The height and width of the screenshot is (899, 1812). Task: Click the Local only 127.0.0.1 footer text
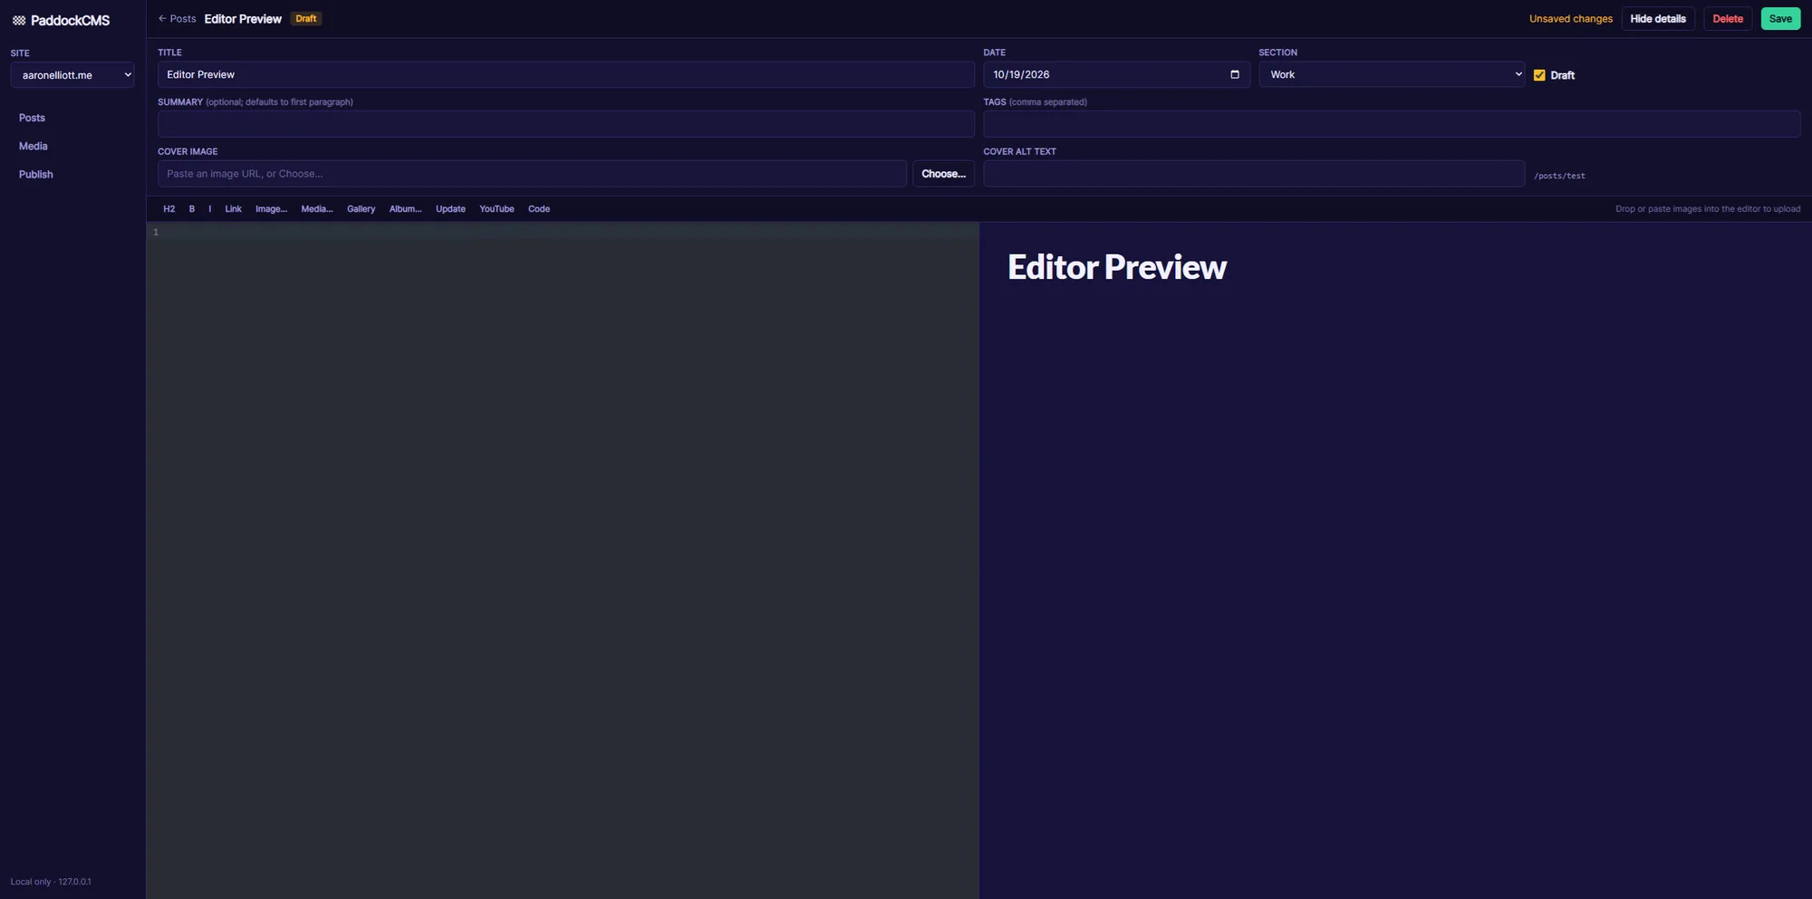pos(51,882)
